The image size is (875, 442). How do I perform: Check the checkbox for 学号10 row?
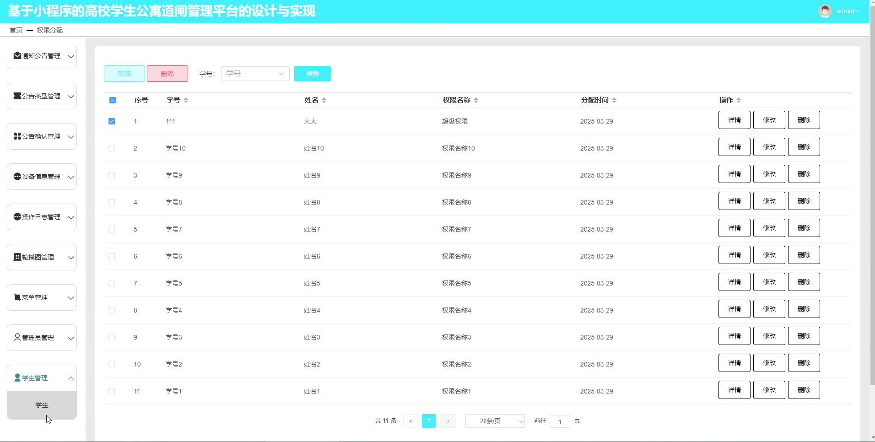(112, 148)
